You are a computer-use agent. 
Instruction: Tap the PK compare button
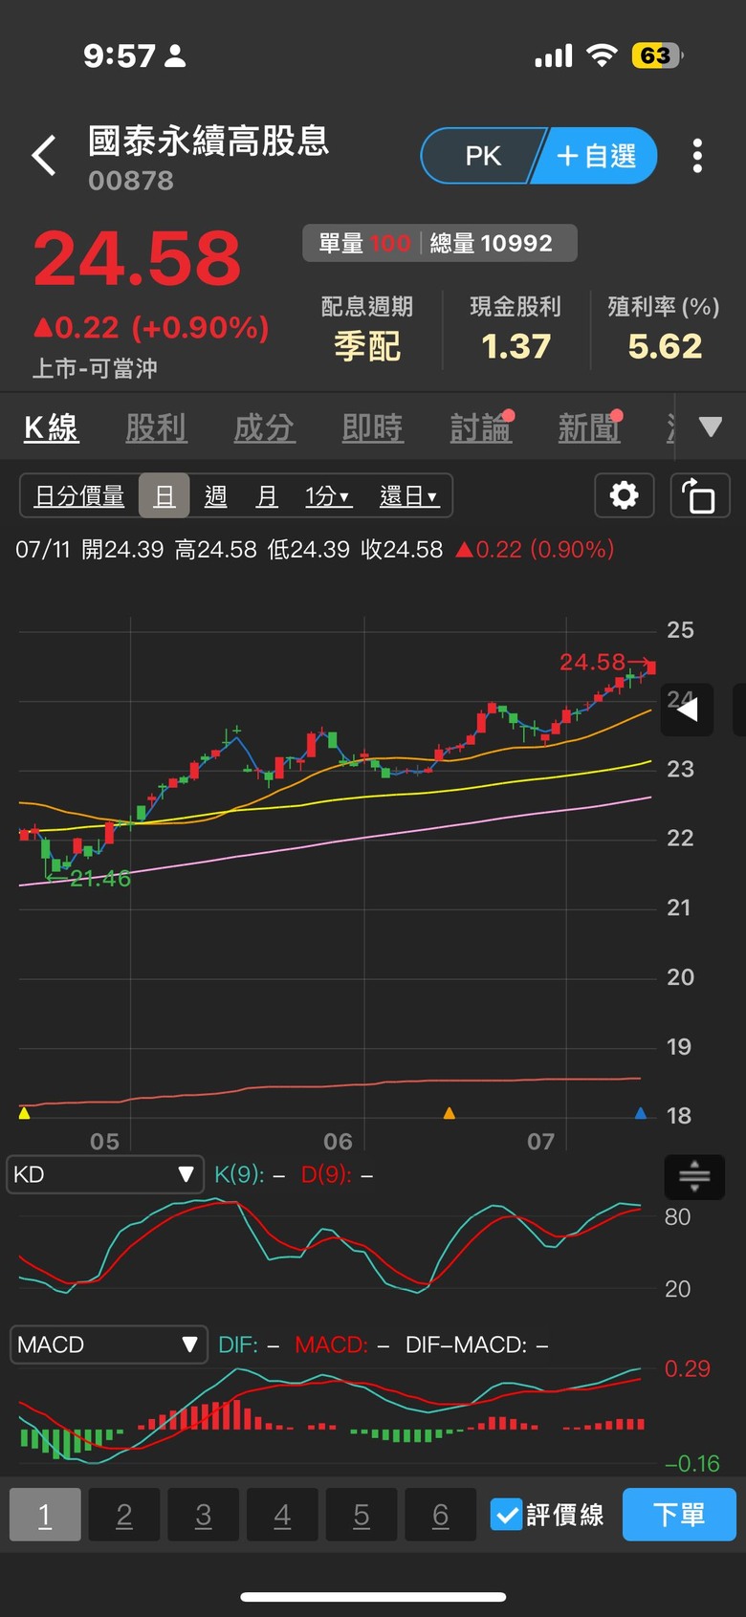click(481, 156)
